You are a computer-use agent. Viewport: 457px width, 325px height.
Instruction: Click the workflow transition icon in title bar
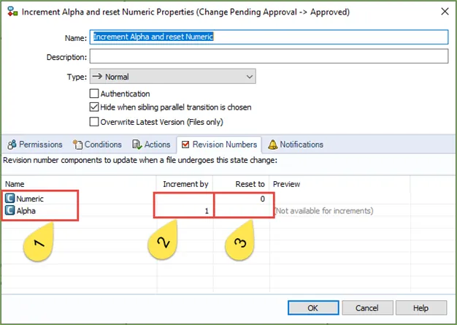click(x=12, y=12)
